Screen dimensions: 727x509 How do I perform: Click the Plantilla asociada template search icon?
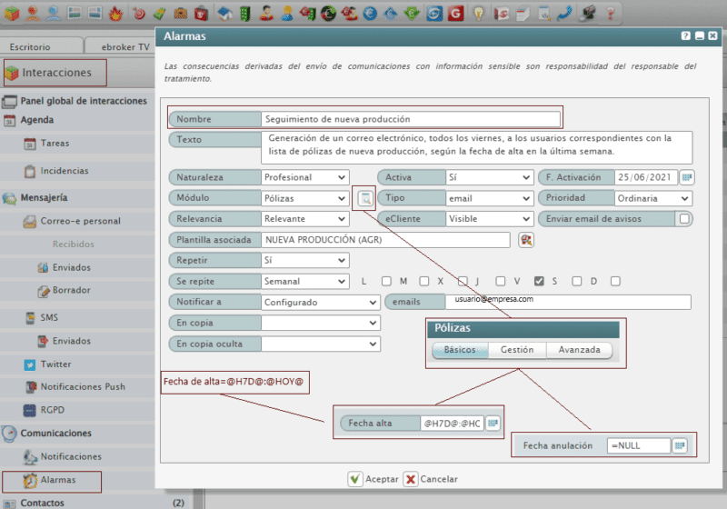525,240
